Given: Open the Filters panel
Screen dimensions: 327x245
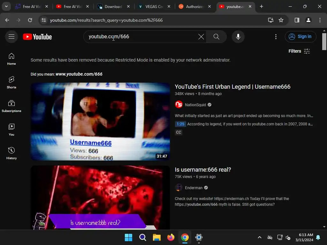Looking at the screenshot, I should tap(299, 51).
